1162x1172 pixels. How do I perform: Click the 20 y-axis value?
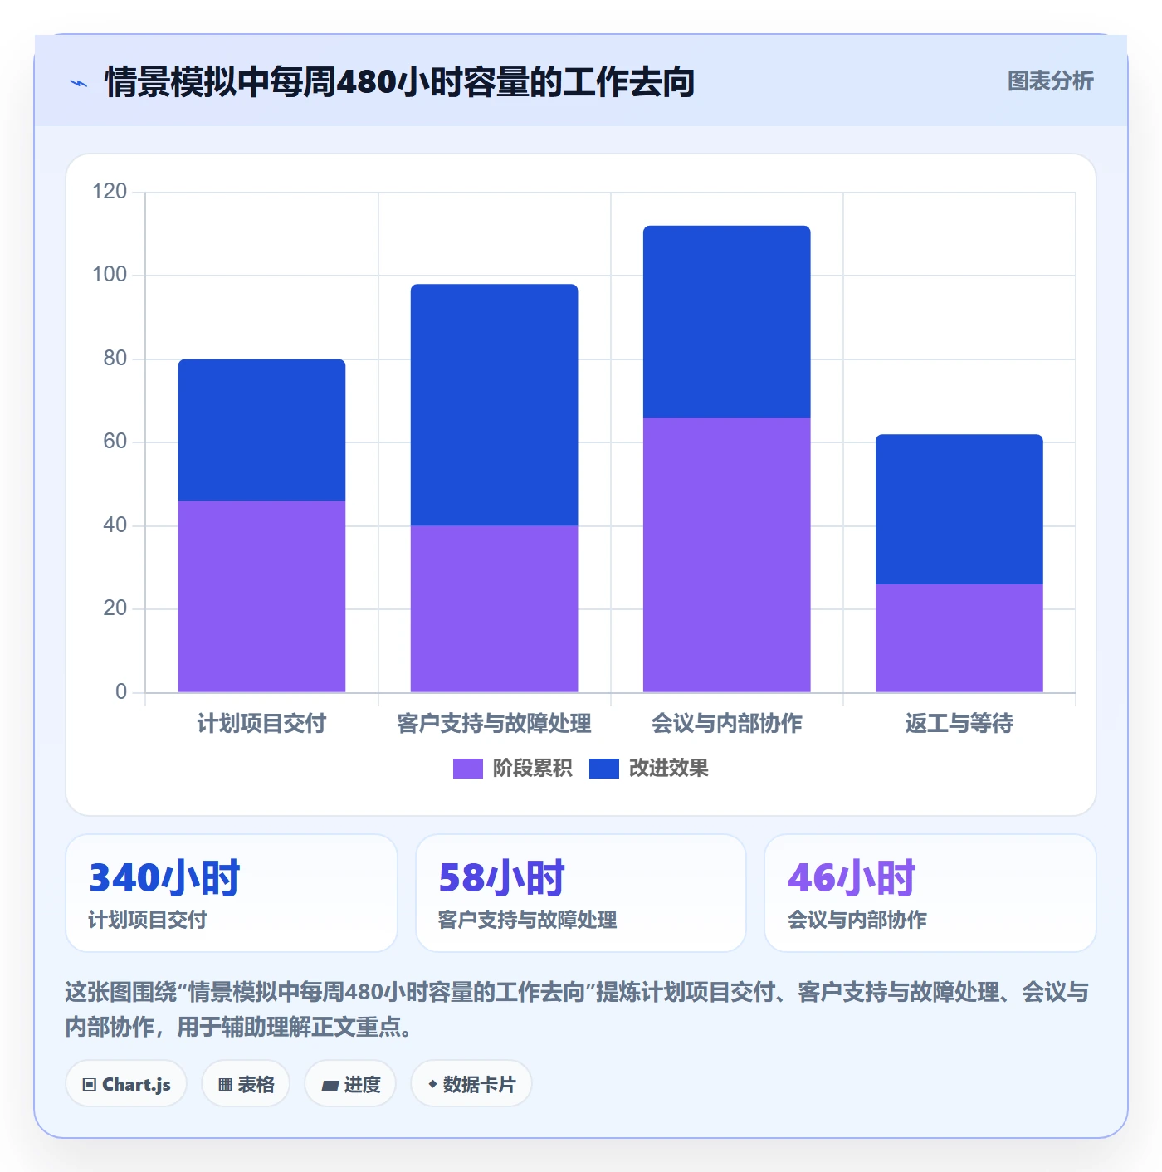[x=115, y=608]
